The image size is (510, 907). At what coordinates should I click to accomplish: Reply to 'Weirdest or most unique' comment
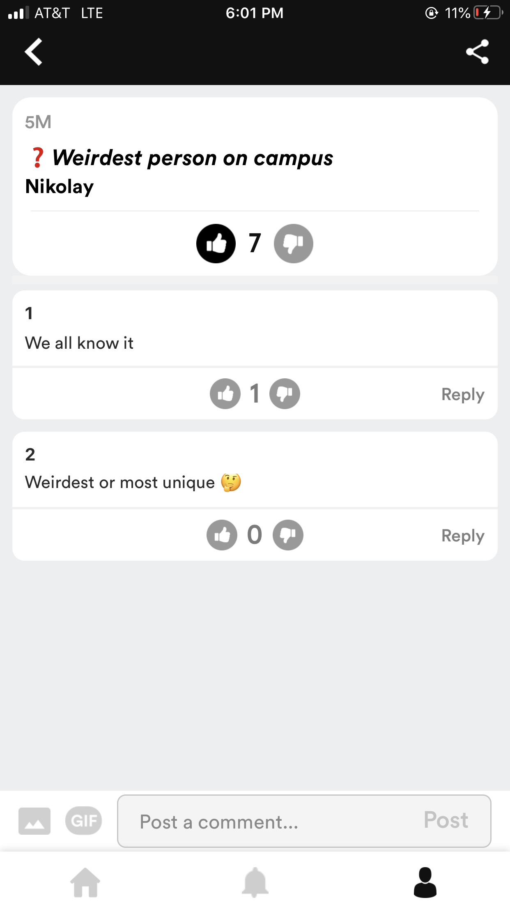[463, 536]
